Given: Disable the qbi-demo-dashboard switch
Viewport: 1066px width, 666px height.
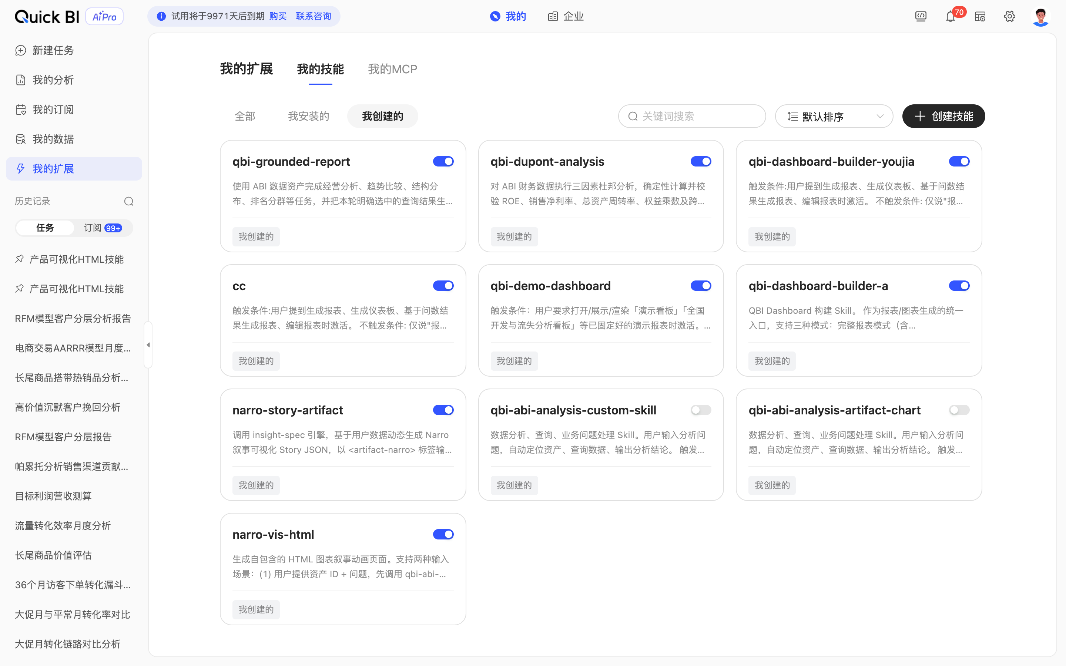Looking at the screenshot, I should point(701,286).
